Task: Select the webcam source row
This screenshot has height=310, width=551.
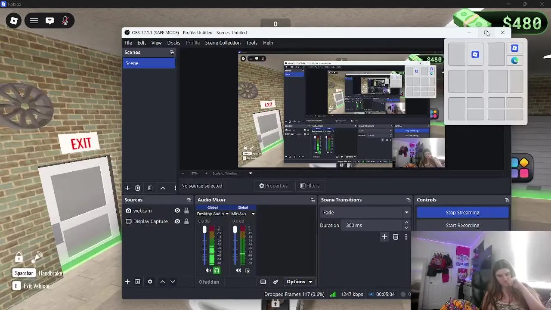Action: pos(157,211)
